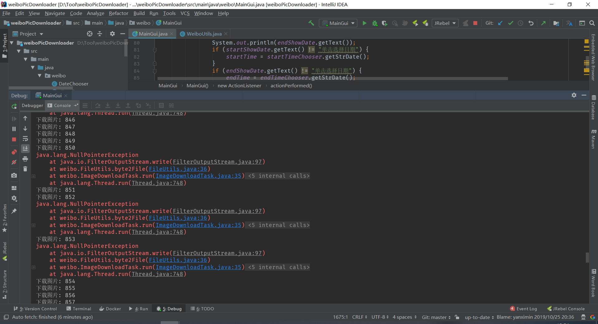Open the JRebel dropdown in toolbar
This screenshot has width=598, height=324.
(445, 23)
